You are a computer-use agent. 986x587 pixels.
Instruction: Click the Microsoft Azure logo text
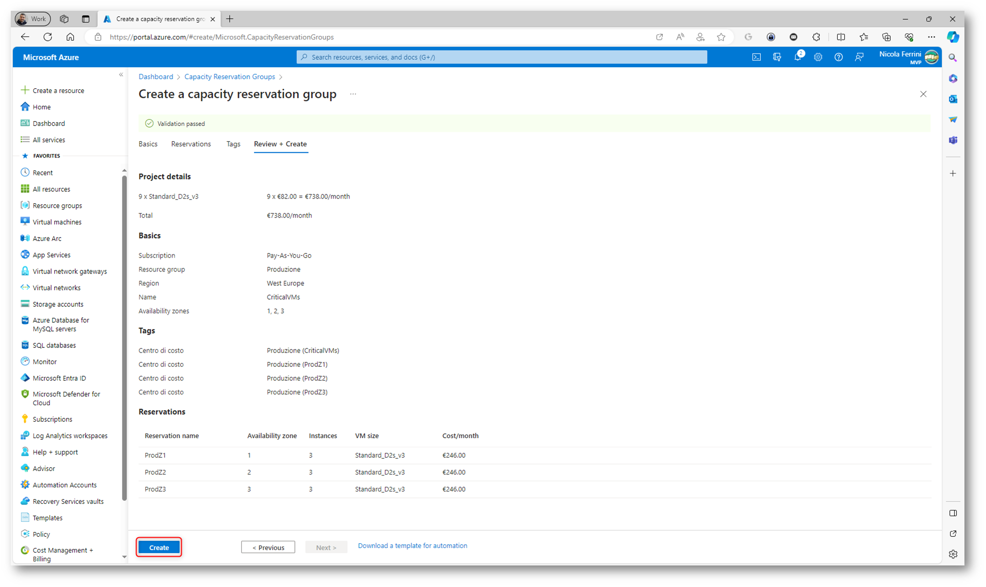click(x=51, y=57)
